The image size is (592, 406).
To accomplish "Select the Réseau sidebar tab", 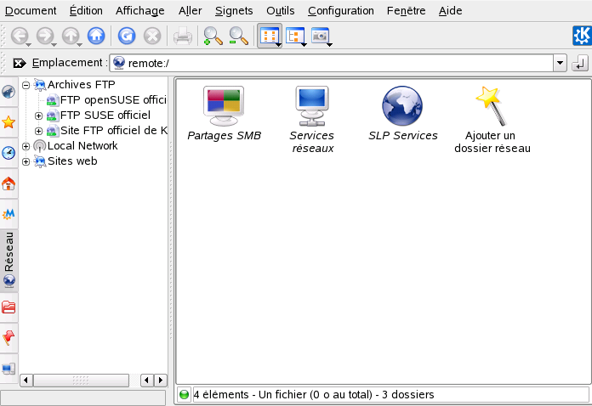I will coord(9,261).
